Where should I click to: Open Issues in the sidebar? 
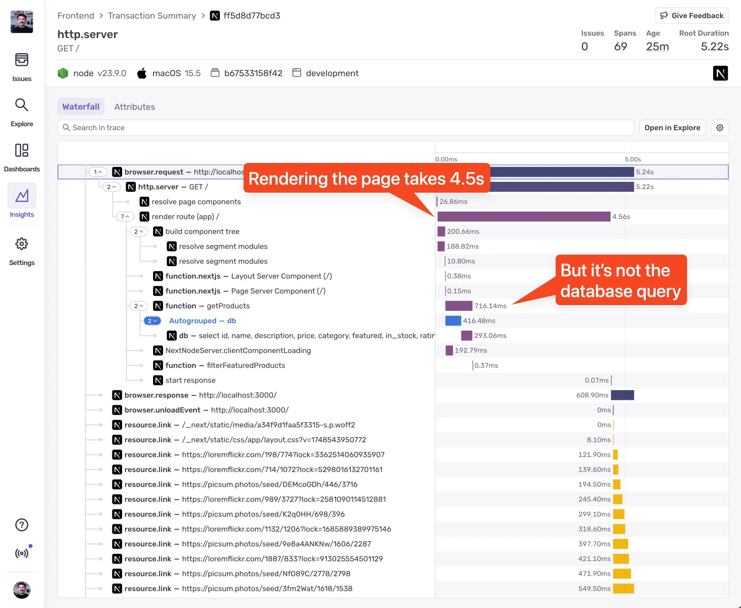point(22,66)
